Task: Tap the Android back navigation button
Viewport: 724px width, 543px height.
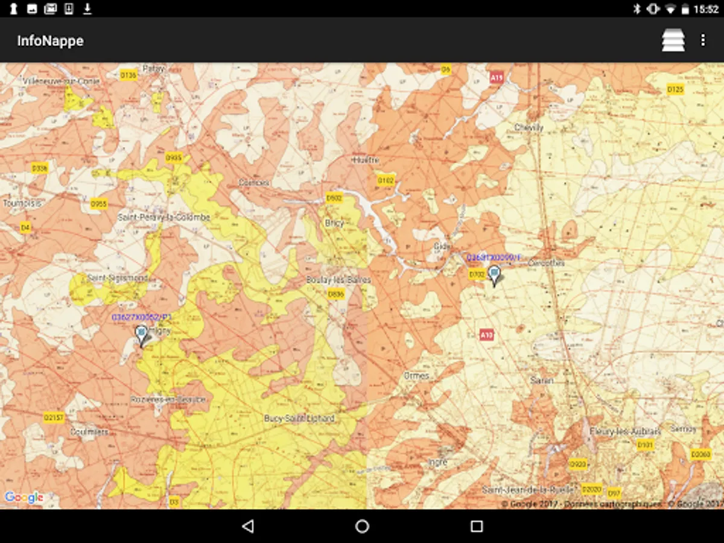Action: click(x=247, y=526)
